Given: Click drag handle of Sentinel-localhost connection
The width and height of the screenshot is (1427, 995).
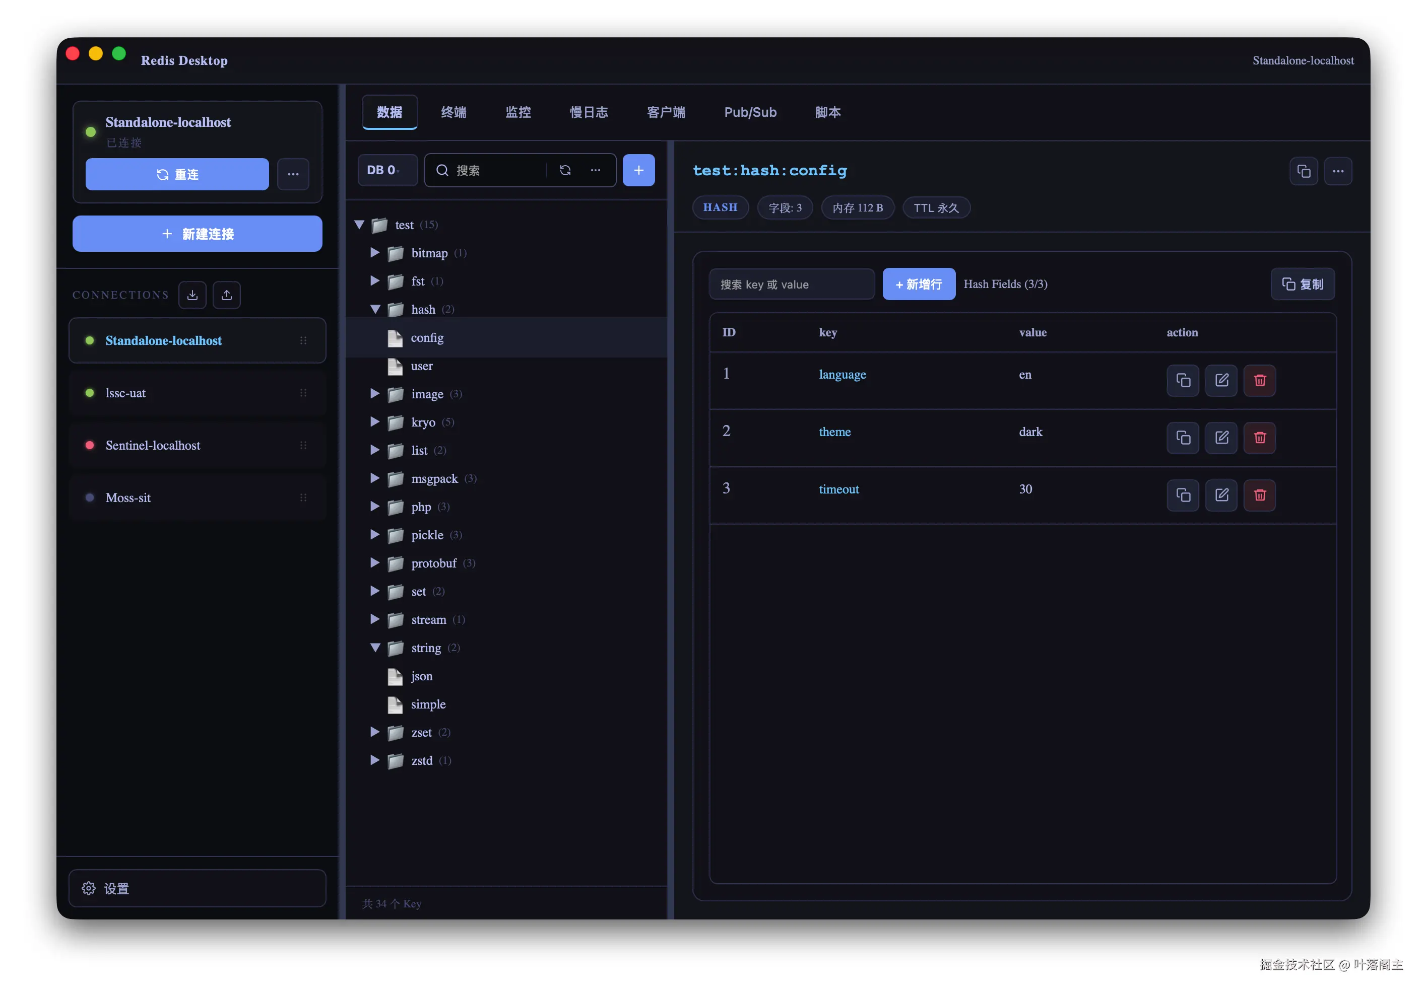Looking at the screenshot, I should (303, 445).
